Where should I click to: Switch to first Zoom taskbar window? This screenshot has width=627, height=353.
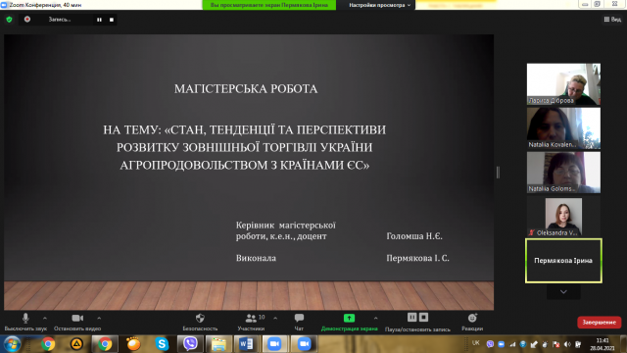(x=274, y=344)
